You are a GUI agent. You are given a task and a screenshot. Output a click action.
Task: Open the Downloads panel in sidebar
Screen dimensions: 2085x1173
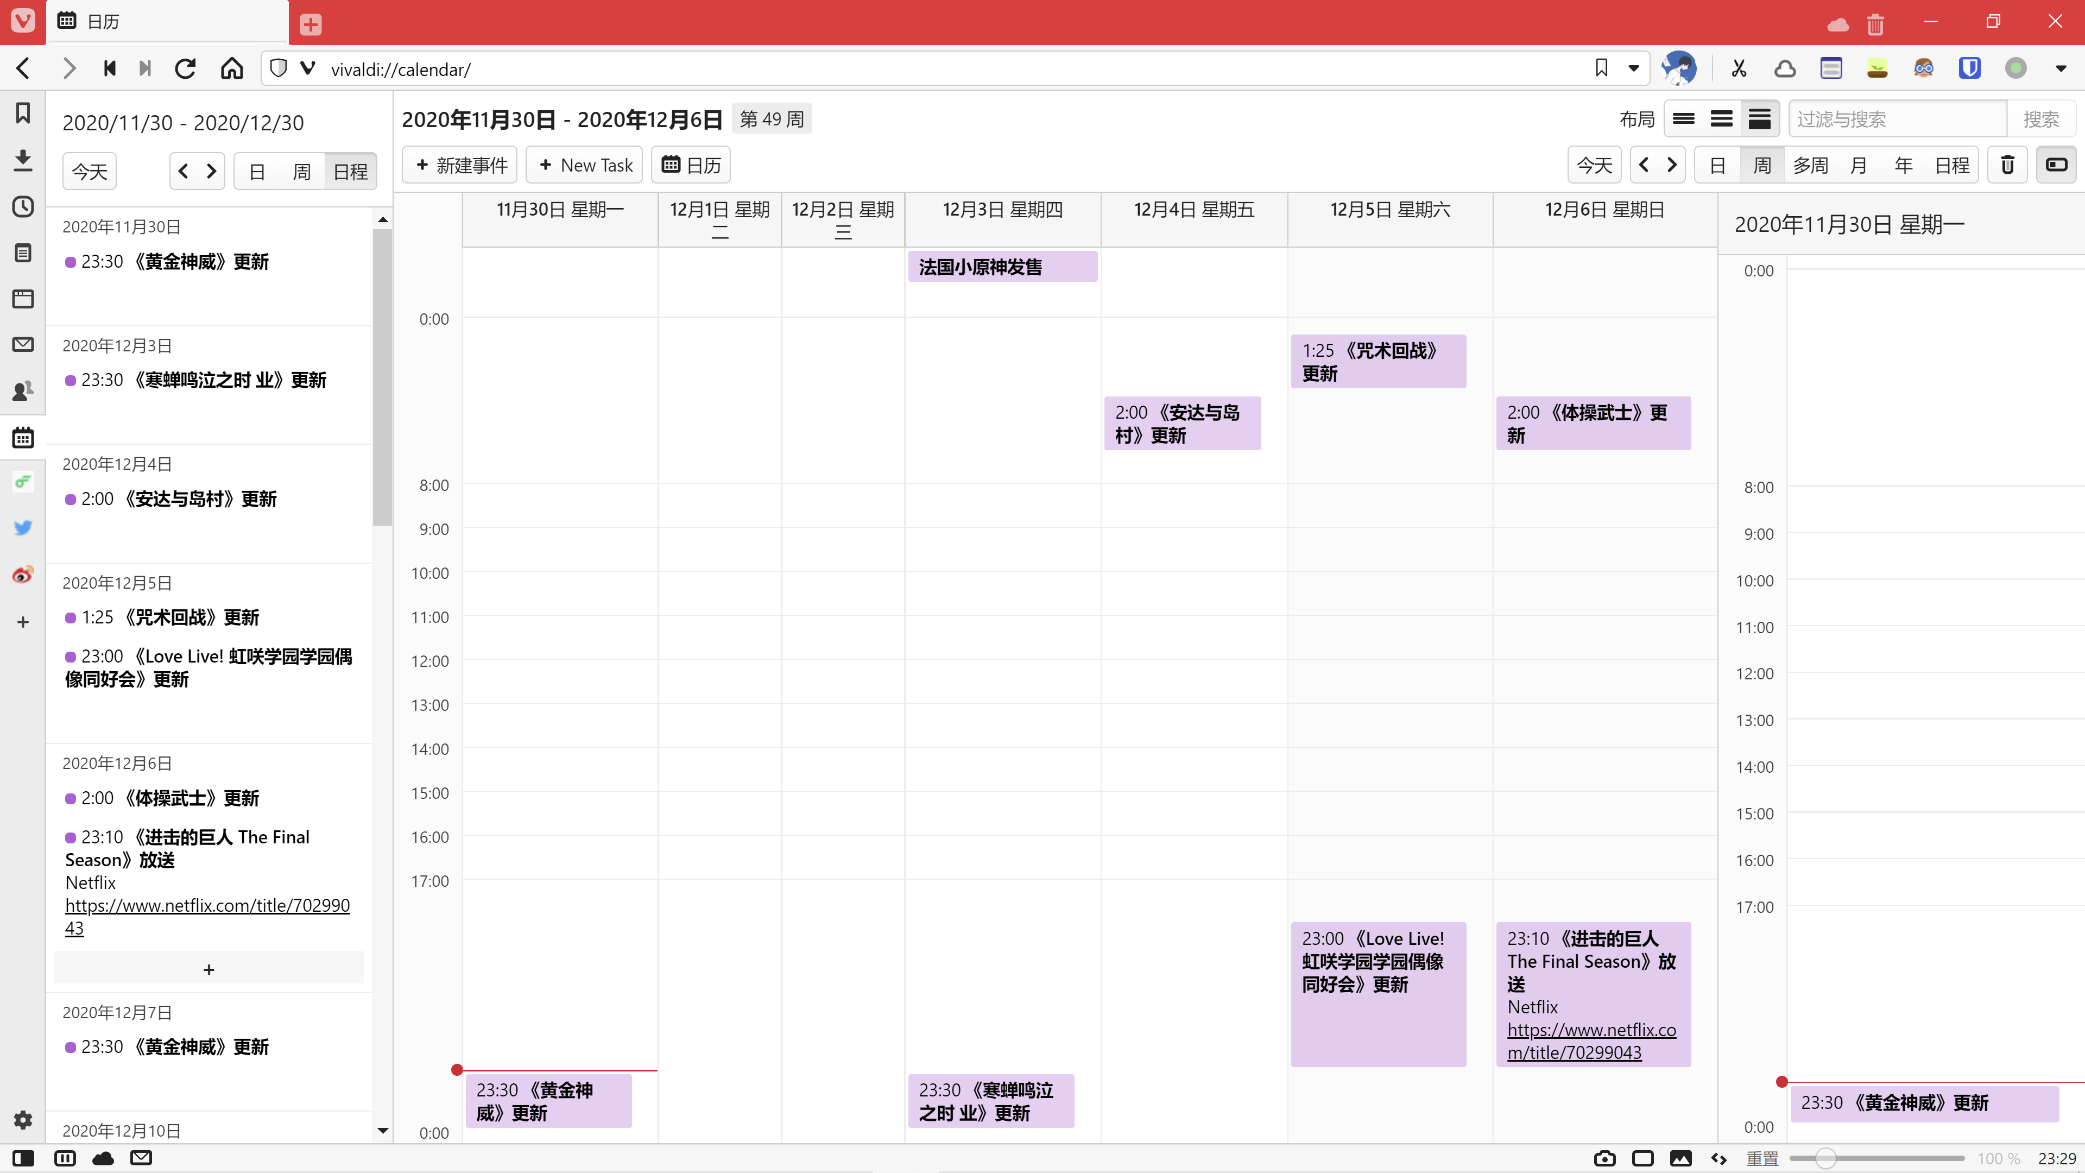point(23,160)
